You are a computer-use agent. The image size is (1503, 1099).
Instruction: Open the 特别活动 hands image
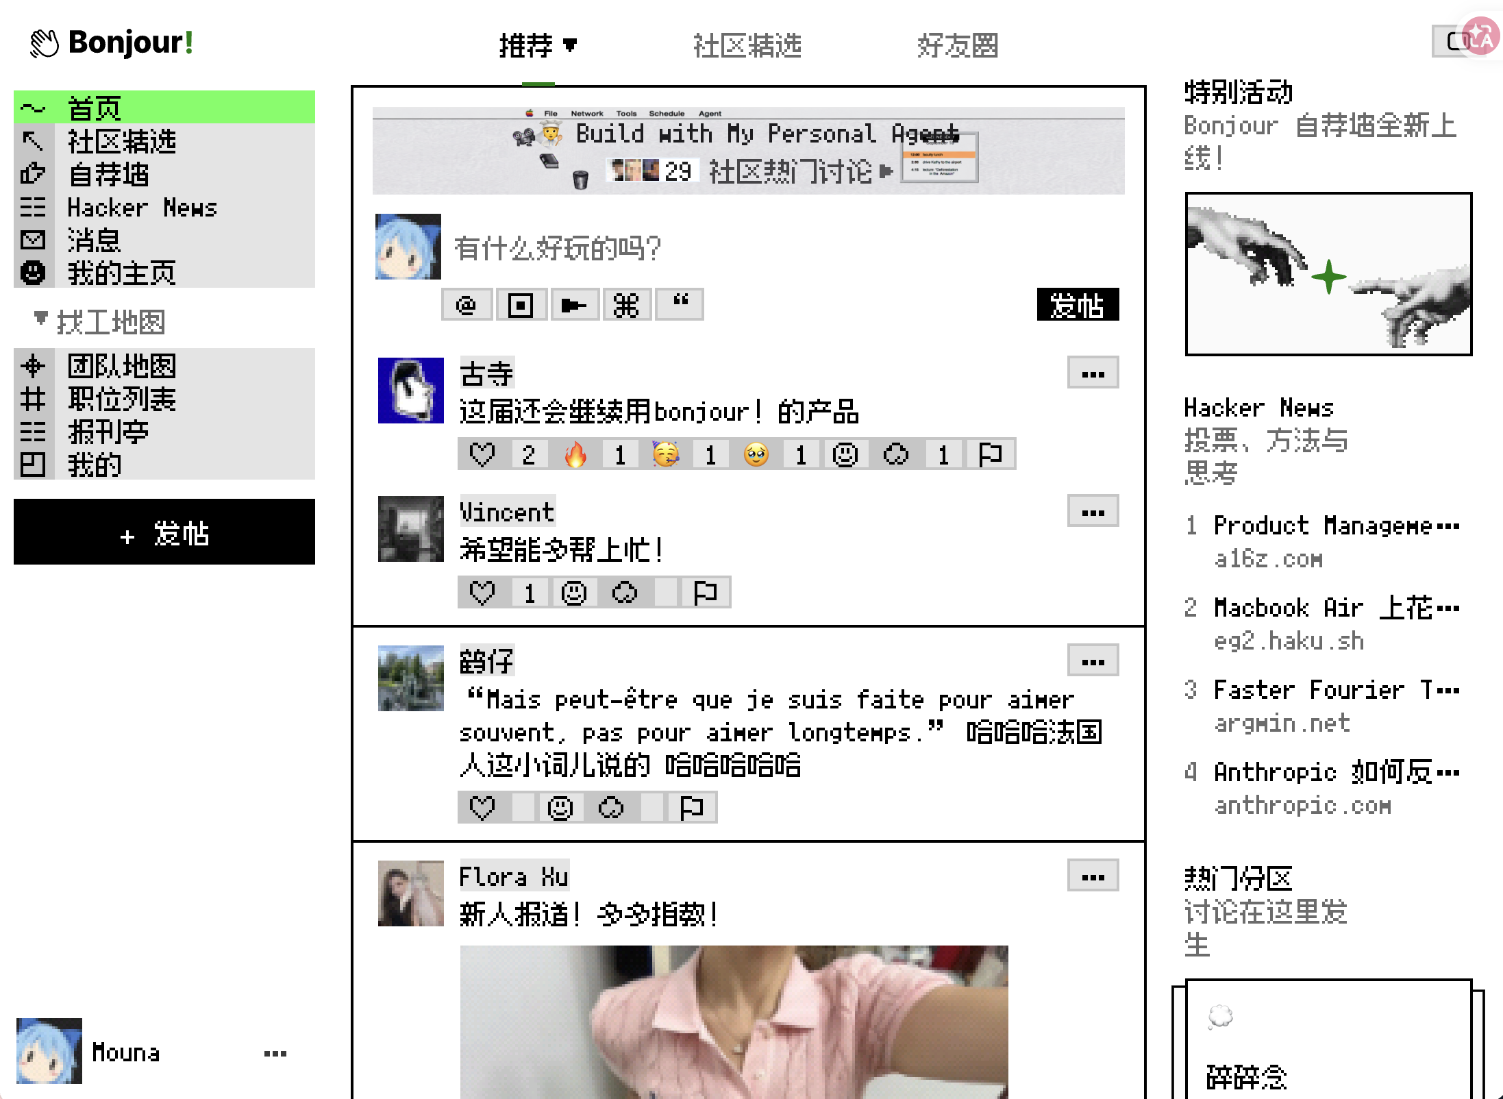[x=1329, y=274]
